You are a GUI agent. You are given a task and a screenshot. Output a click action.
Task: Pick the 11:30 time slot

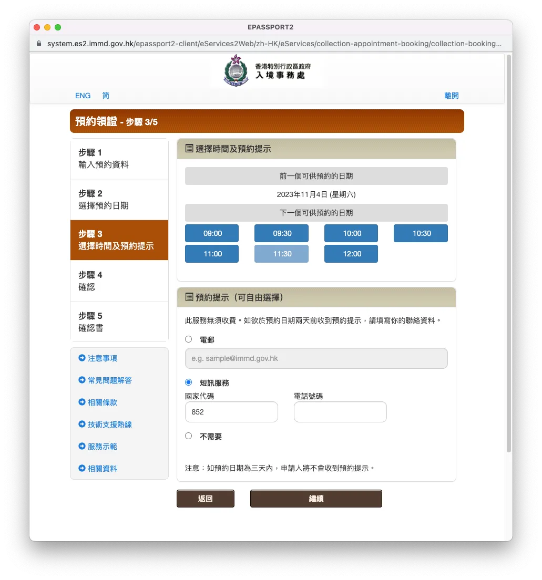coord(281,254)
